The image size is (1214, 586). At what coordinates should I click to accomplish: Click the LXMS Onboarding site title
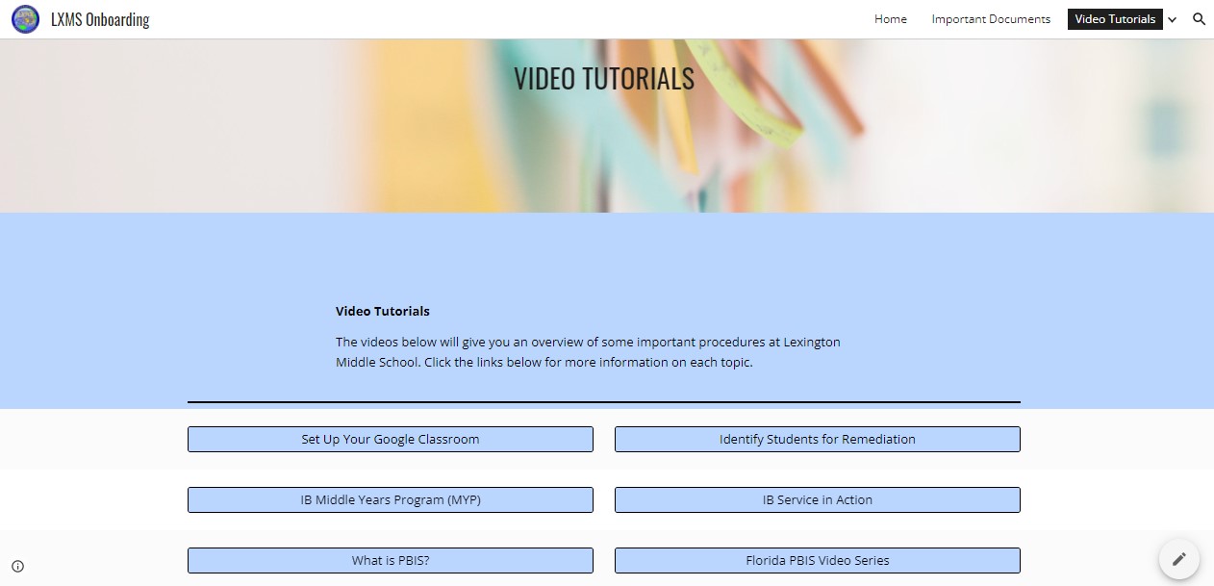[x=100, y=19]
